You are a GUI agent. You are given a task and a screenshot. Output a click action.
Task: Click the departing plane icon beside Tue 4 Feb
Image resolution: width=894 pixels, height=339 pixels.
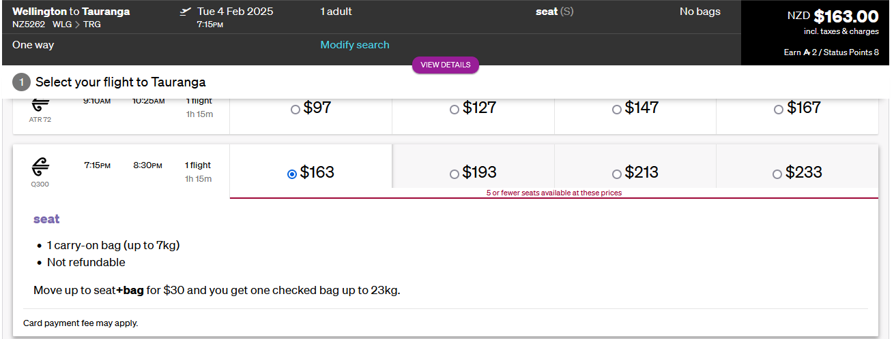click(185, 12)
